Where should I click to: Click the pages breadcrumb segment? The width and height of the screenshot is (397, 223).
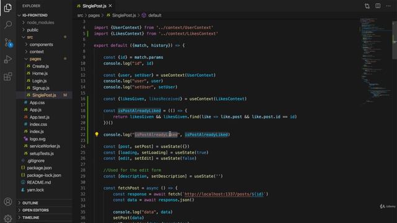(x=94, y=15)
